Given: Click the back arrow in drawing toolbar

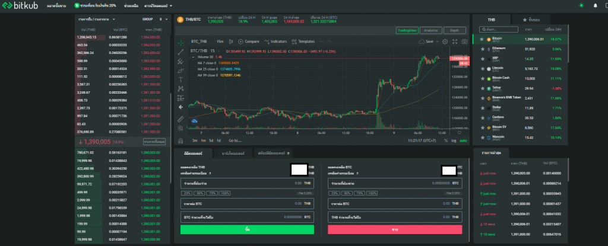Looking at the screenshot, I should 180,107.
